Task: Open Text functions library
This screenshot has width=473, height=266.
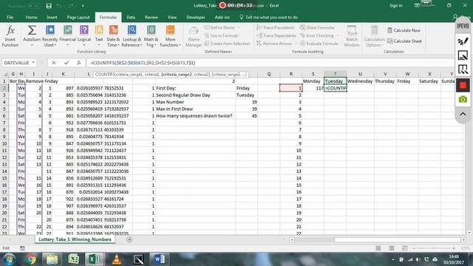Action: tap(99, 36)
